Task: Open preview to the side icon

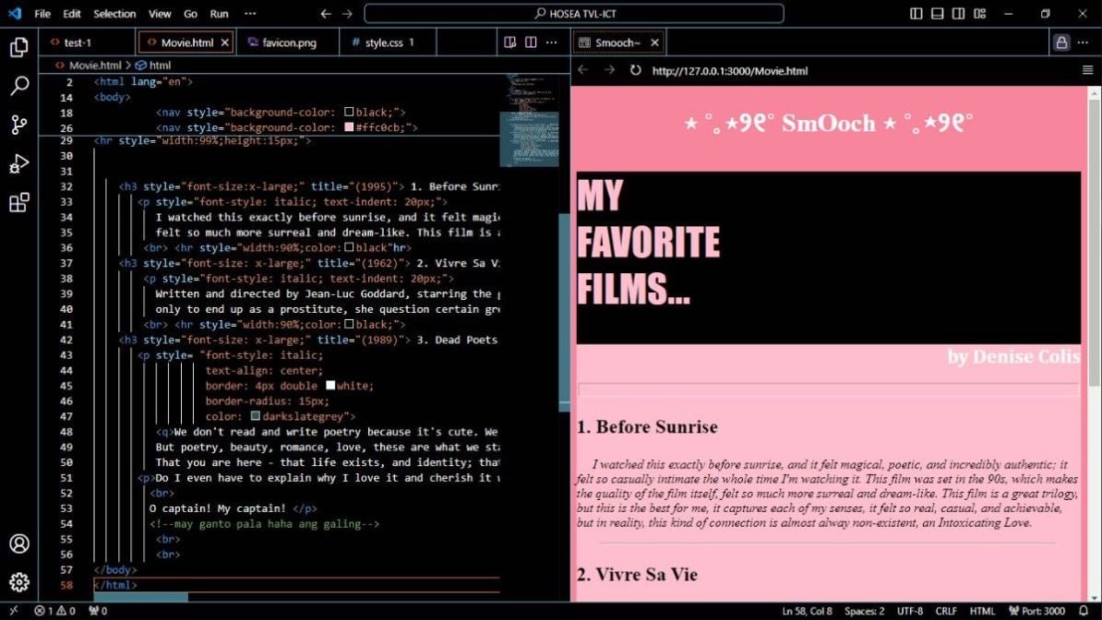Action: tap(510, 42)
